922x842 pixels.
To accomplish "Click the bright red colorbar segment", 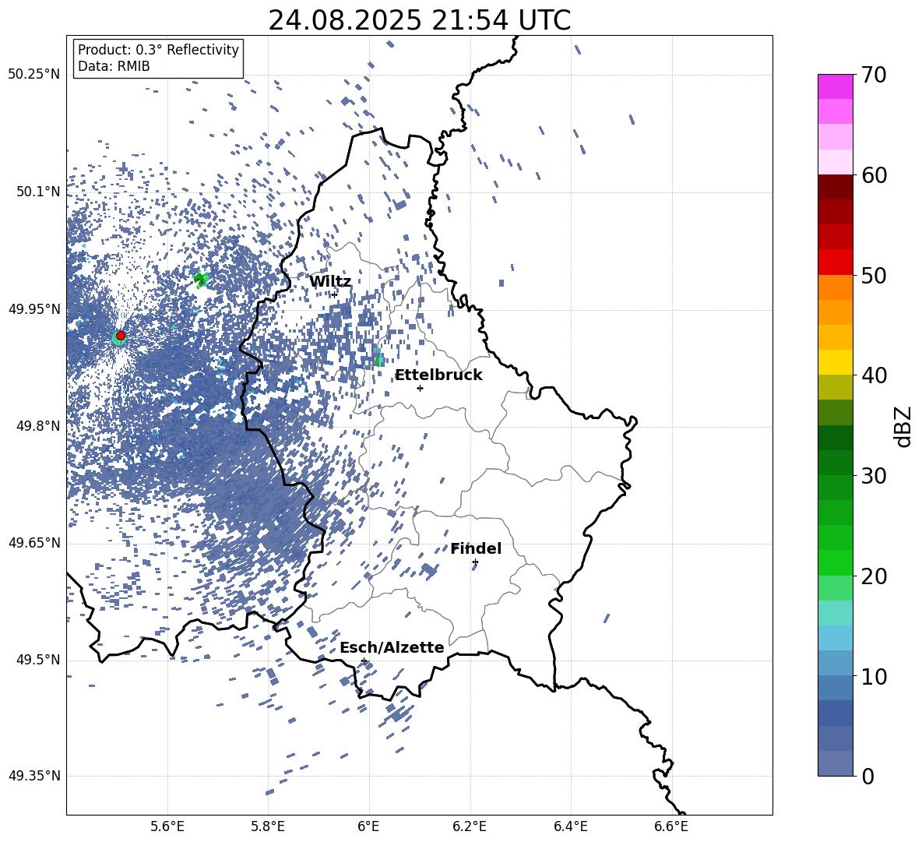I will pyautogui.click(x=835, y=262).
